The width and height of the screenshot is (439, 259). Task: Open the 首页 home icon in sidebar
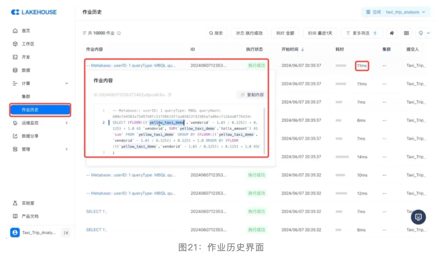tap(15, 31)
